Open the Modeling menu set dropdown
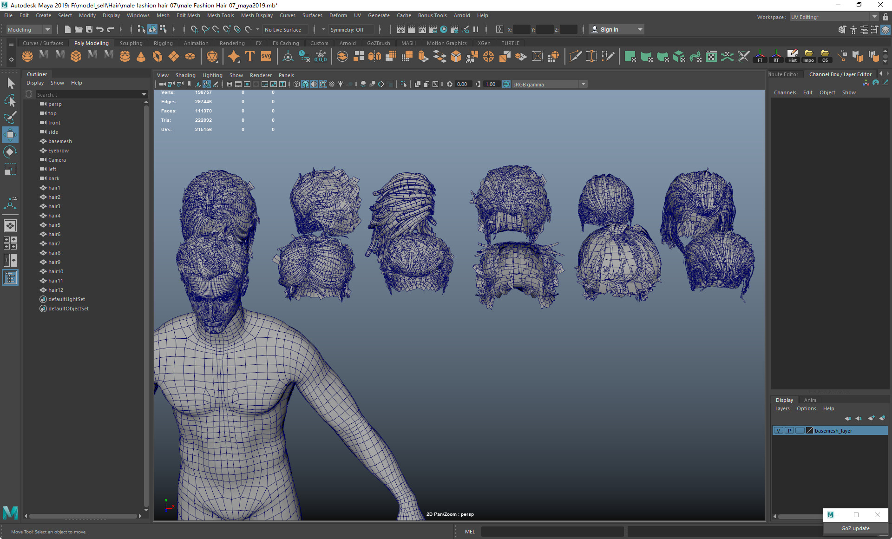The width and height of the screenshot is (892, 539). pyautogui.click(x=29, y=30)
